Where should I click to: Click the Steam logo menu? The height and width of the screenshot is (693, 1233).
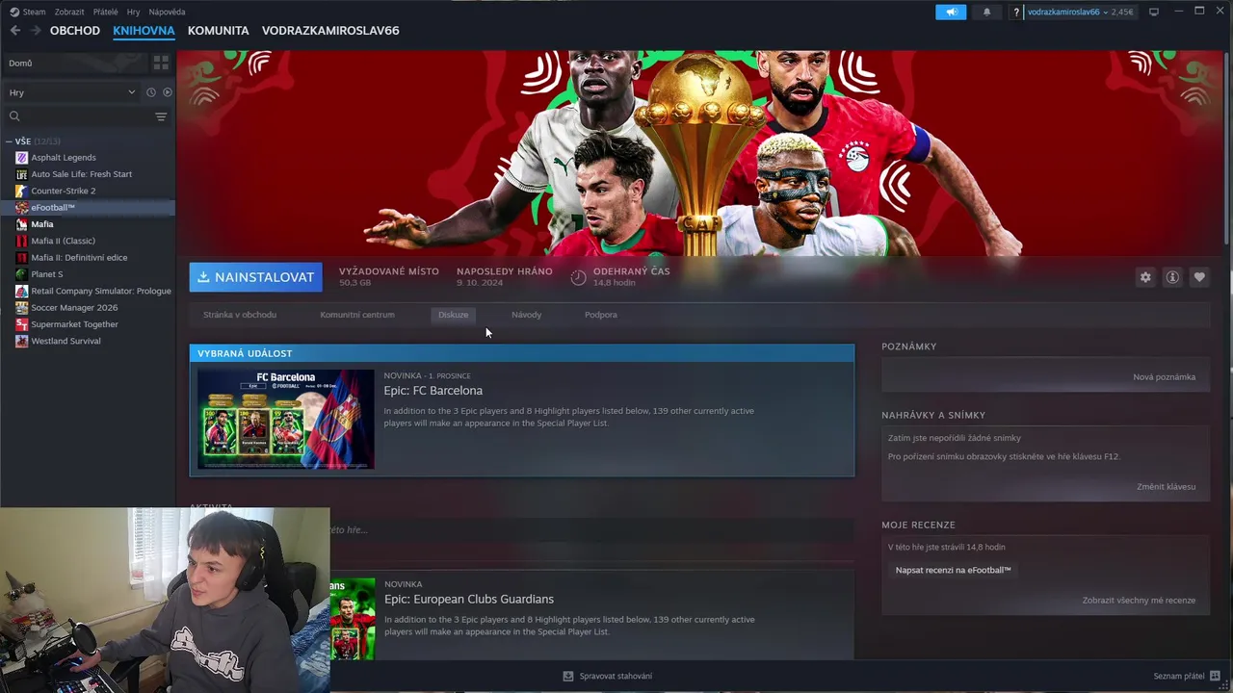pos(27,12)
